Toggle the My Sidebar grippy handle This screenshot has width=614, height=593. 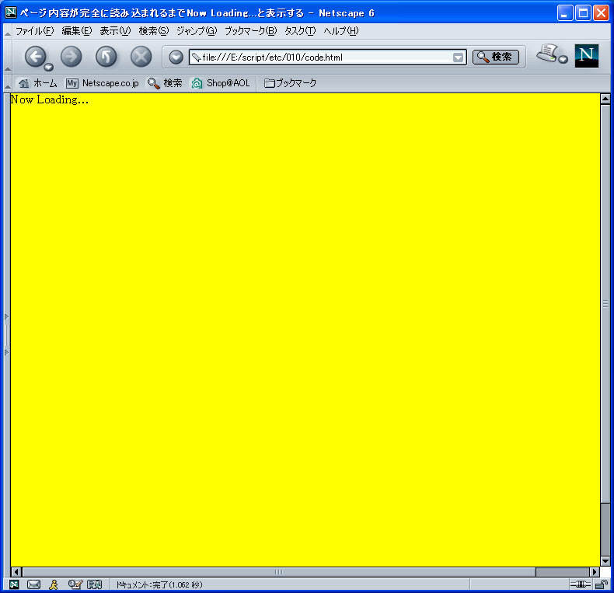click(6, 335)
